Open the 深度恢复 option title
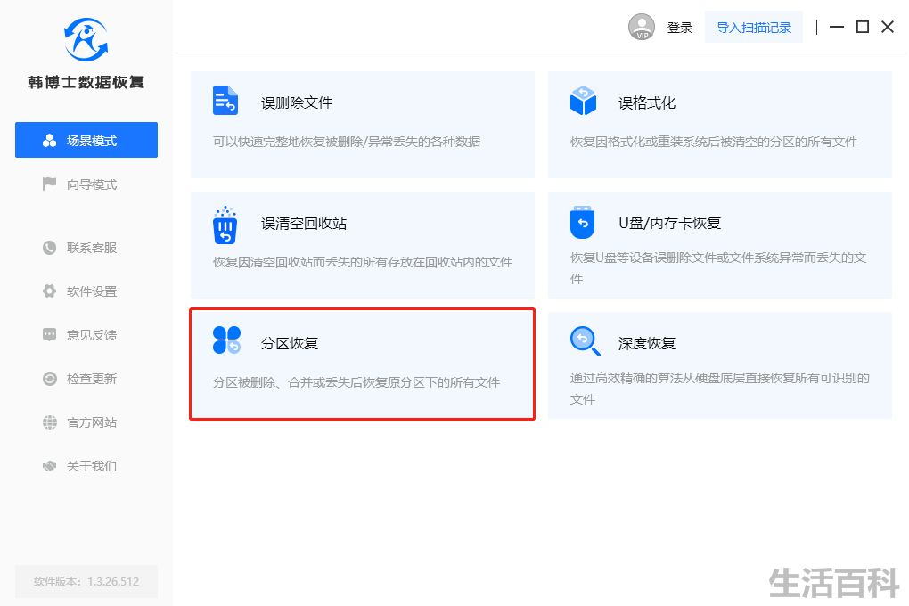Screen dimensions: 909x606 (646, 343)
